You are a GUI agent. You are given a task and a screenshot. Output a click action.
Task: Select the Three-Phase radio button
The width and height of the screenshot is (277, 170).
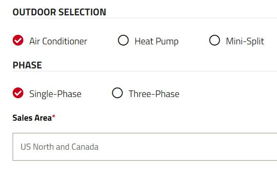coord(117,93)
